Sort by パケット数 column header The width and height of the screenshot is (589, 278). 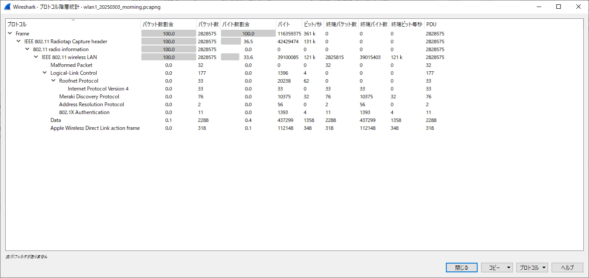coord(208,24)
